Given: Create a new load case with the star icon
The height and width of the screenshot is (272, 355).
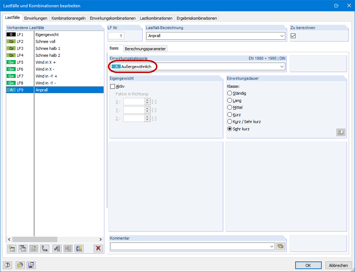Looking at the screenshot, I should 11,248.
